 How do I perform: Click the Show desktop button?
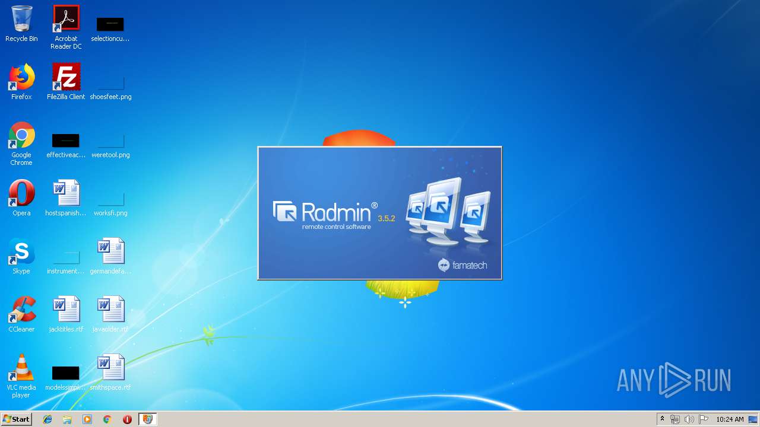(753, 419)
